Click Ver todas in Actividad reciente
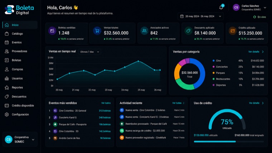Image resolution: width=272 pixels, height=153 pixels. pyautogui.click(x=178, y=103)
